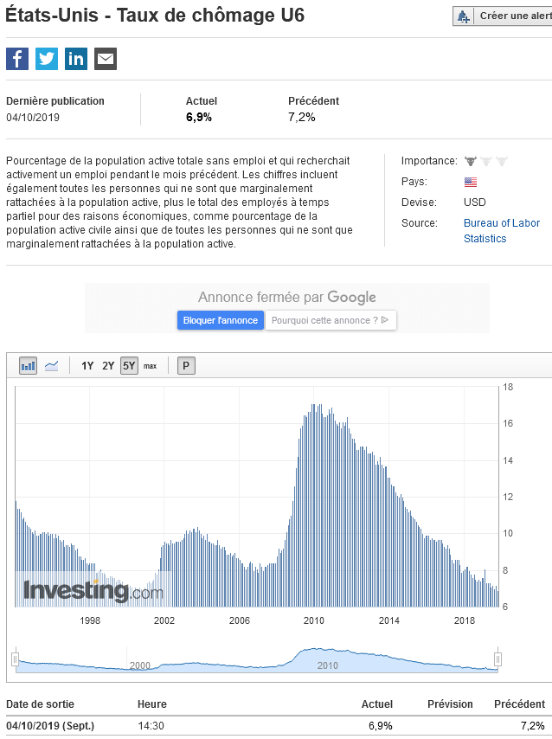Click the first bull importance icon
Image resolution: width=552 pixels, height=739 pixels.
(x=471, y=161)
